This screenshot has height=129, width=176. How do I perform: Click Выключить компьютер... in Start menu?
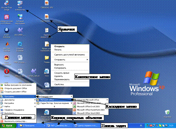click(18, 121)
